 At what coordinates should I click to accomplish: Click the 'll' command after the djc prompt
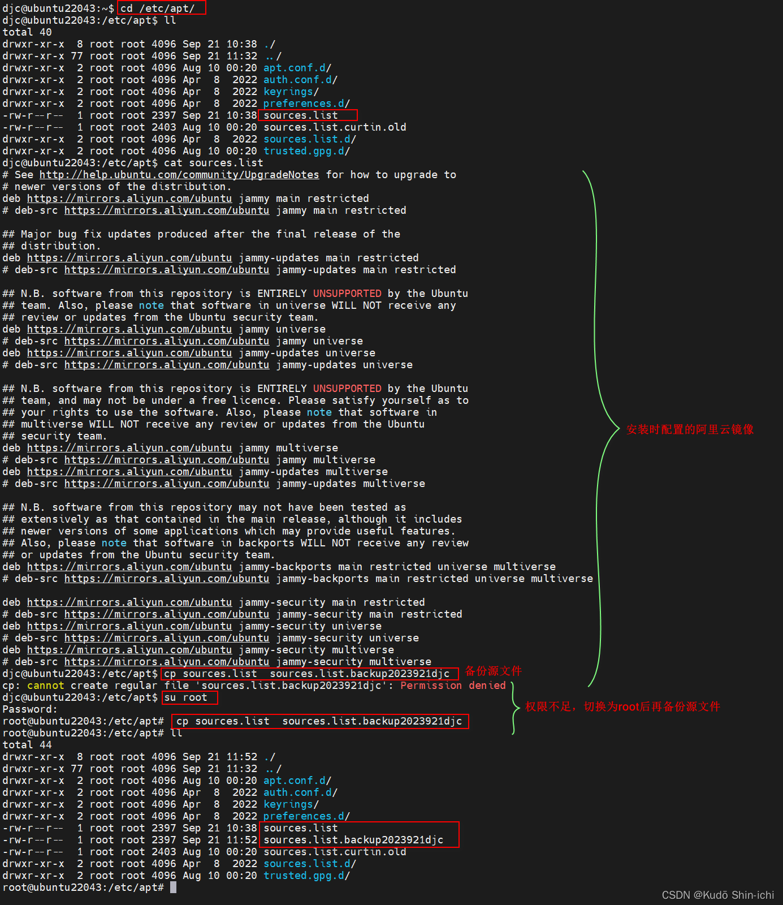(170, 20)
